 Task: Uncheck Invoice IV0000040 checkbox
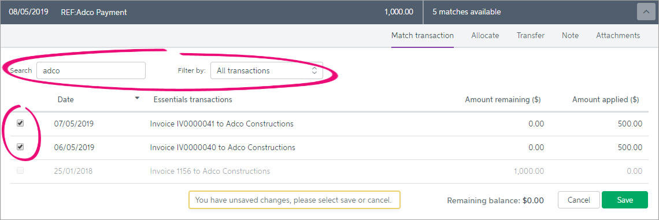pos(20,147)
